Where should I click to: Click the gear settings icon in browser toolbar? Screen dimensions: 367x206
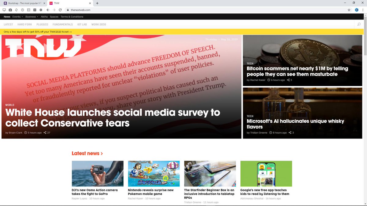pyautogui.click(x=41, y=10)
